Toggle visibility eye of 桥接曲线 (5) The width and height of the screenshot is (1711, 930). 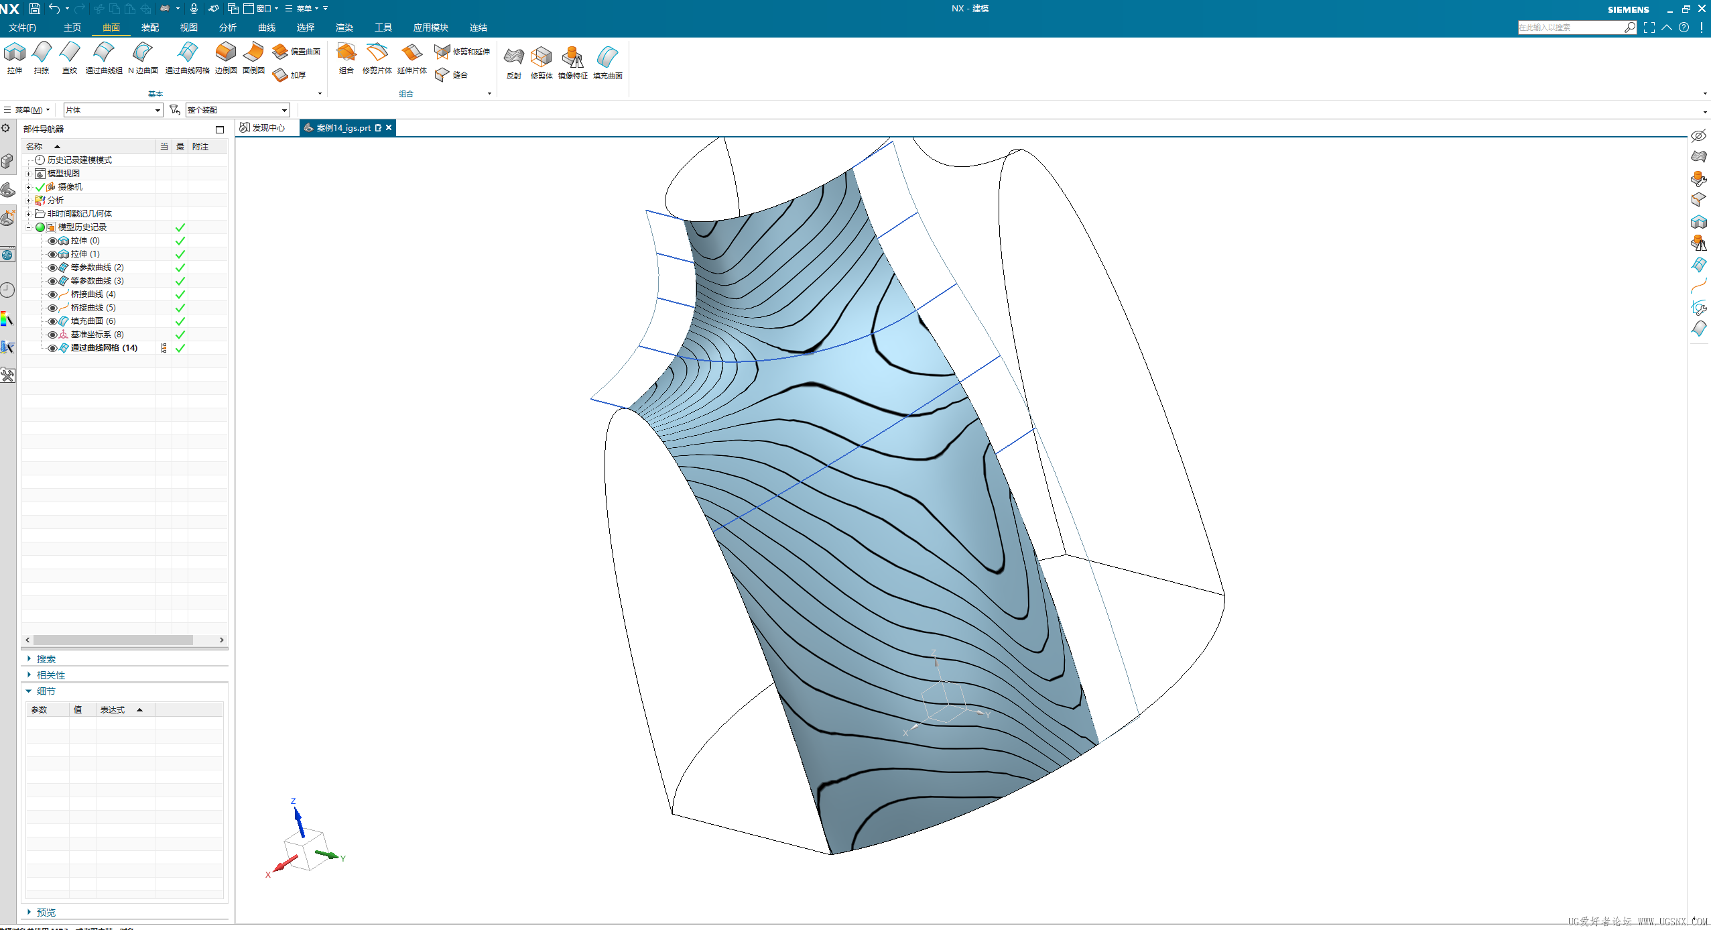52,308
